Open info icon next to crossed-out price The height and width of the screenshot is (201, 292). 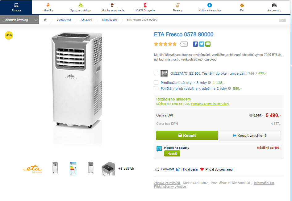[x=251, y=115]
